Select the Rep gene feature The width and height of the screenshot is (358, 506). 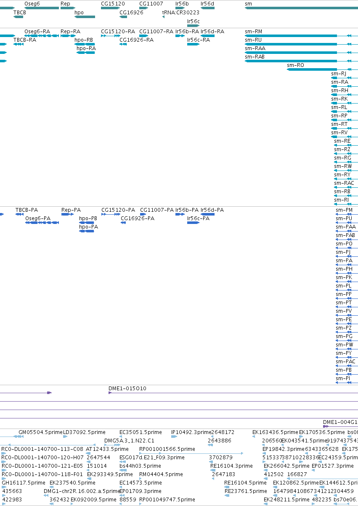[67, 8]
